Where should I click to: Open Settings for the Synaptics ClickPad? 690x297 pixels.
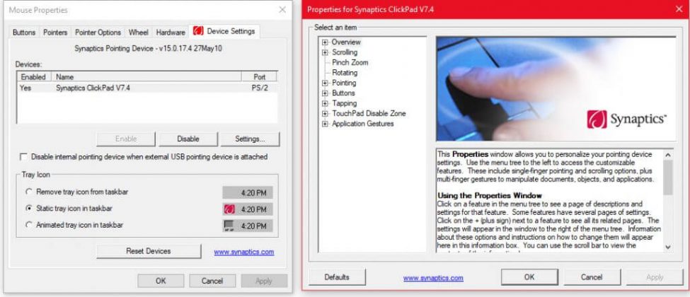pos(249,139)
